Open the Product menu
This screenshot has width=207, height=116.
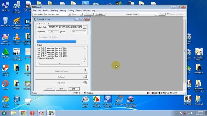[x=46, y=10]
